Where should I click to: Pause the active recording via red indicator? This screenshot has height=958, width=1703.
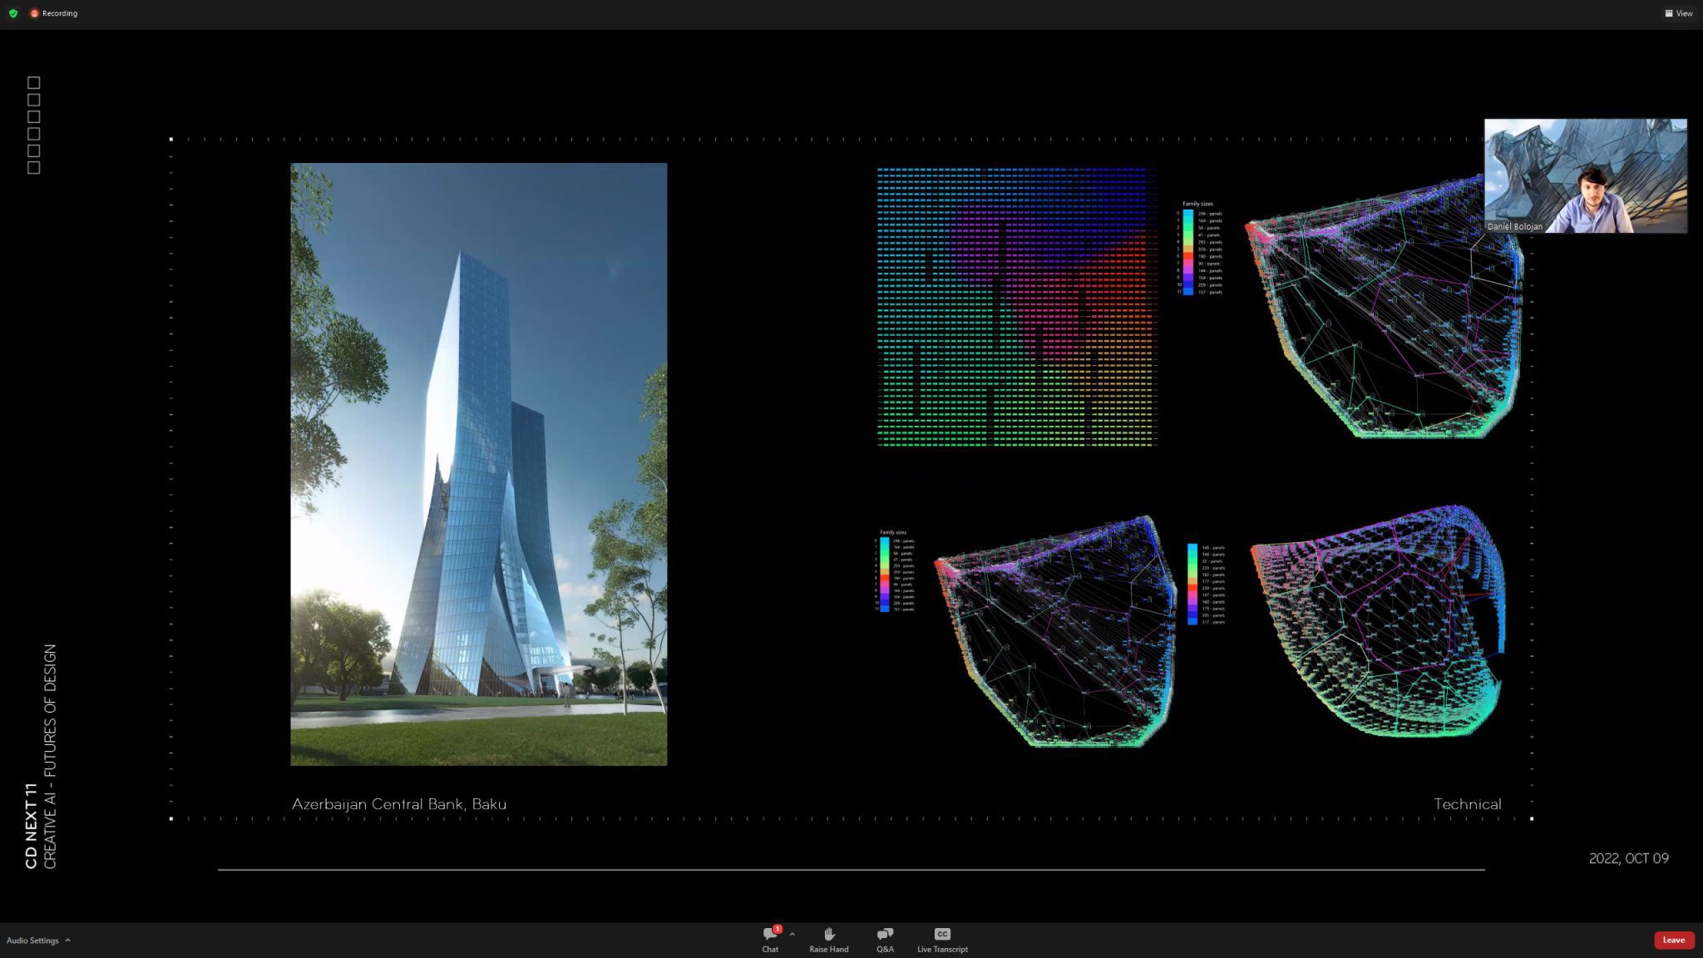(x=34, y=13)
